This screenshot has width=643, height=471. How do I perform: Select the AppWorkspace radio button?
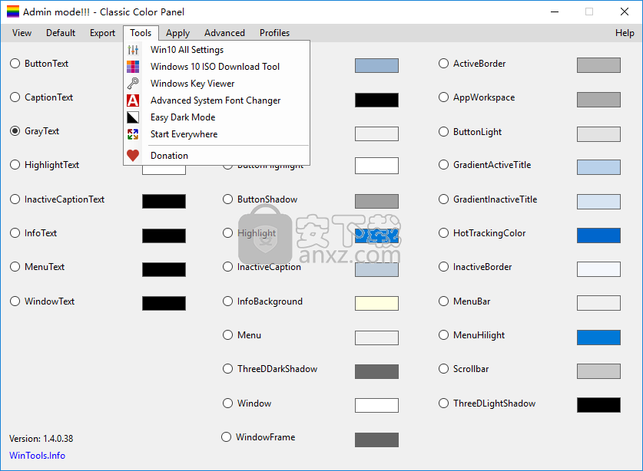tap(443, 97)
